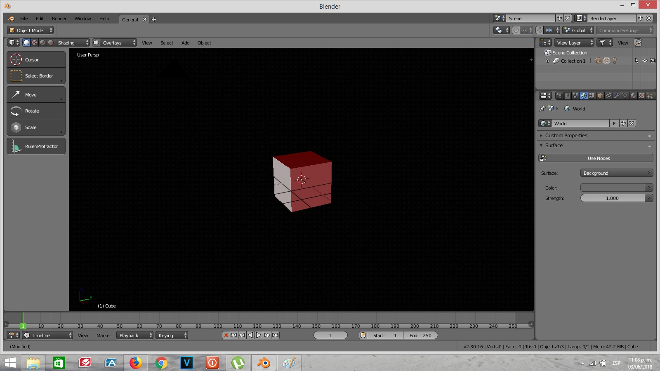Viewport: 660px width, 371px height.
Task: Open the viewport Object menu
Action: (x=204, y=43)
